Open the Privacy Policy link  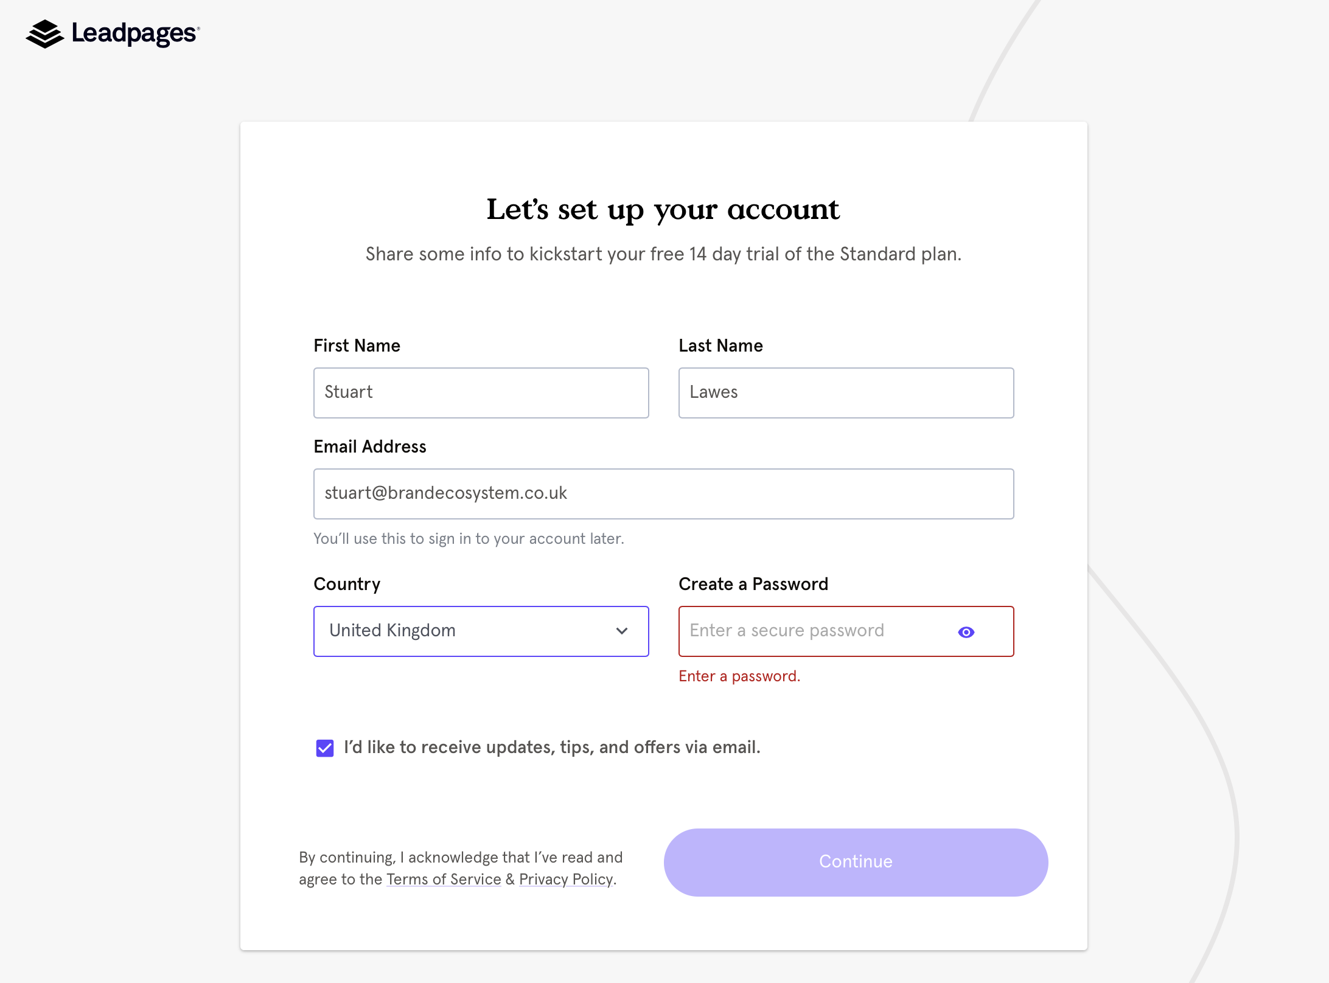566,879
